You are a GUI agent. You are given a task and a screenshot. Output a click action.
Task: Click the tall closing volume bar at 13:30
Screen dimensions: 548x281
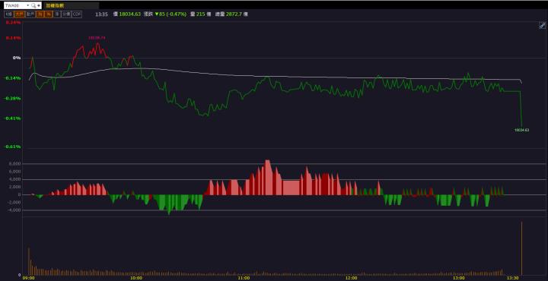coord(521,248)
